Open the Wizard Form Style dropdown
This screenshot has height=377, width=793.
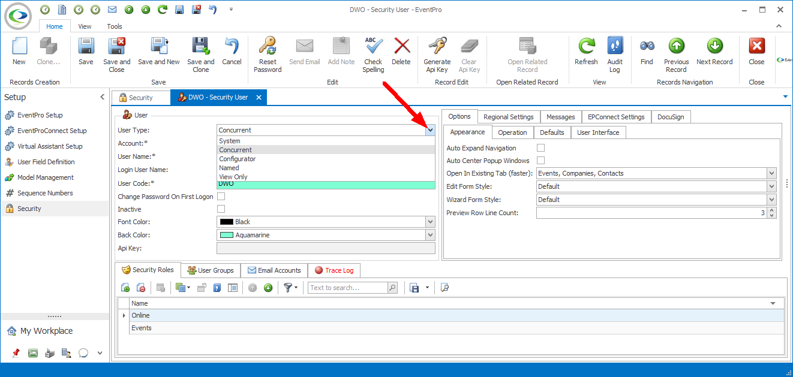pyautogui.click(x=771, y=200)
